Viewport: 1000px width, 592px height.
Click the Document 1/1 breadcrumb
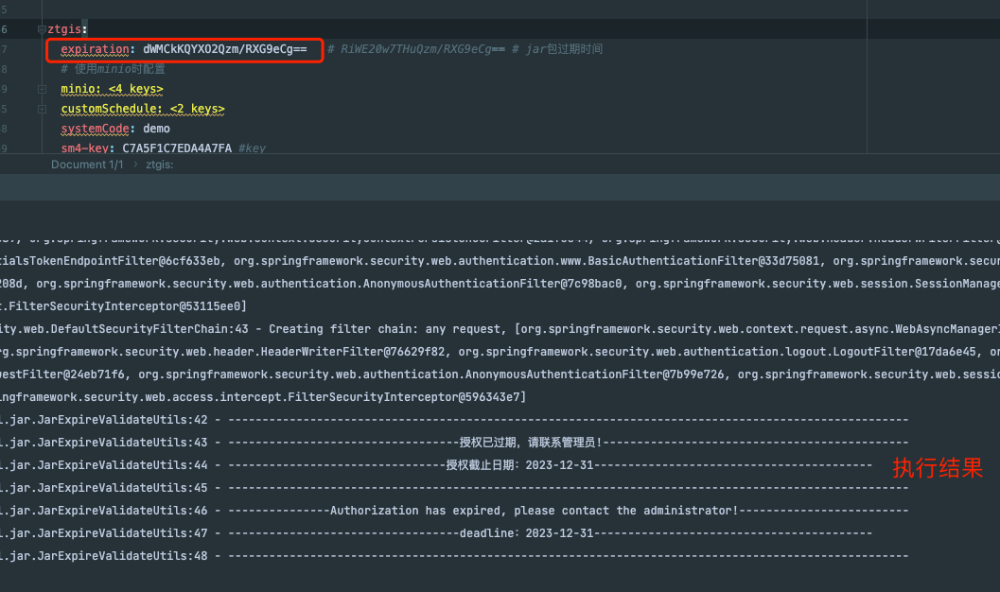87,165
